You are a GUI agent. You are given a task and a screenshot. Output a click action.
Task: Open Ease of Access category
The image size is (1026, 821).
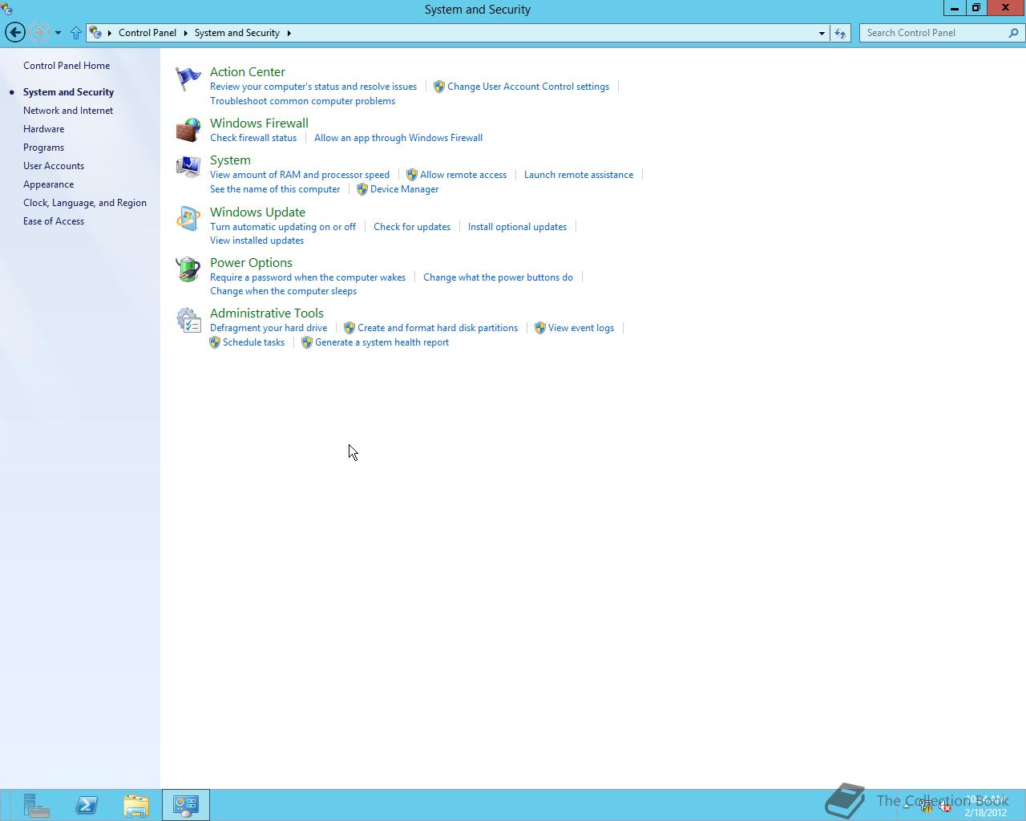pyautogui.click(x=54, y=221)
